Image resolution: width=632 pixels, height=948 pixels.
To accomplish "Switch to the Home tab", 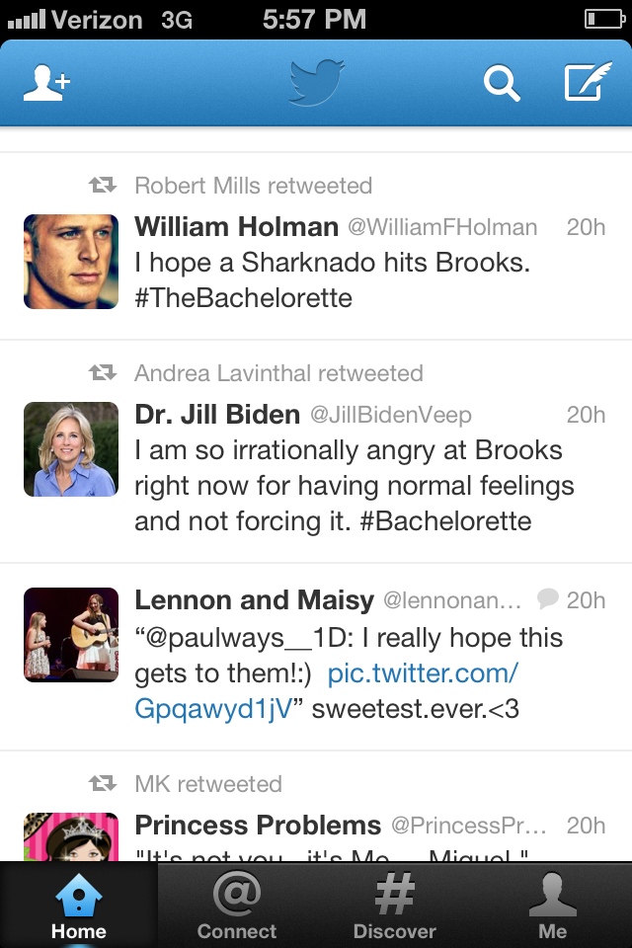I will click(x=79, y=906).
